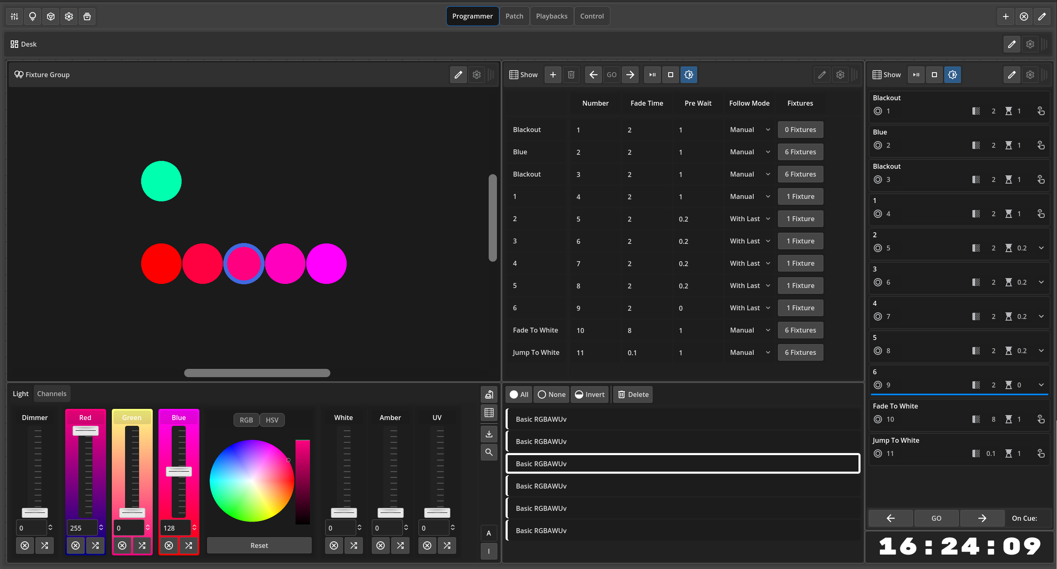
Task: Switch to the Patch tab
Action: [x=514, y=16]
